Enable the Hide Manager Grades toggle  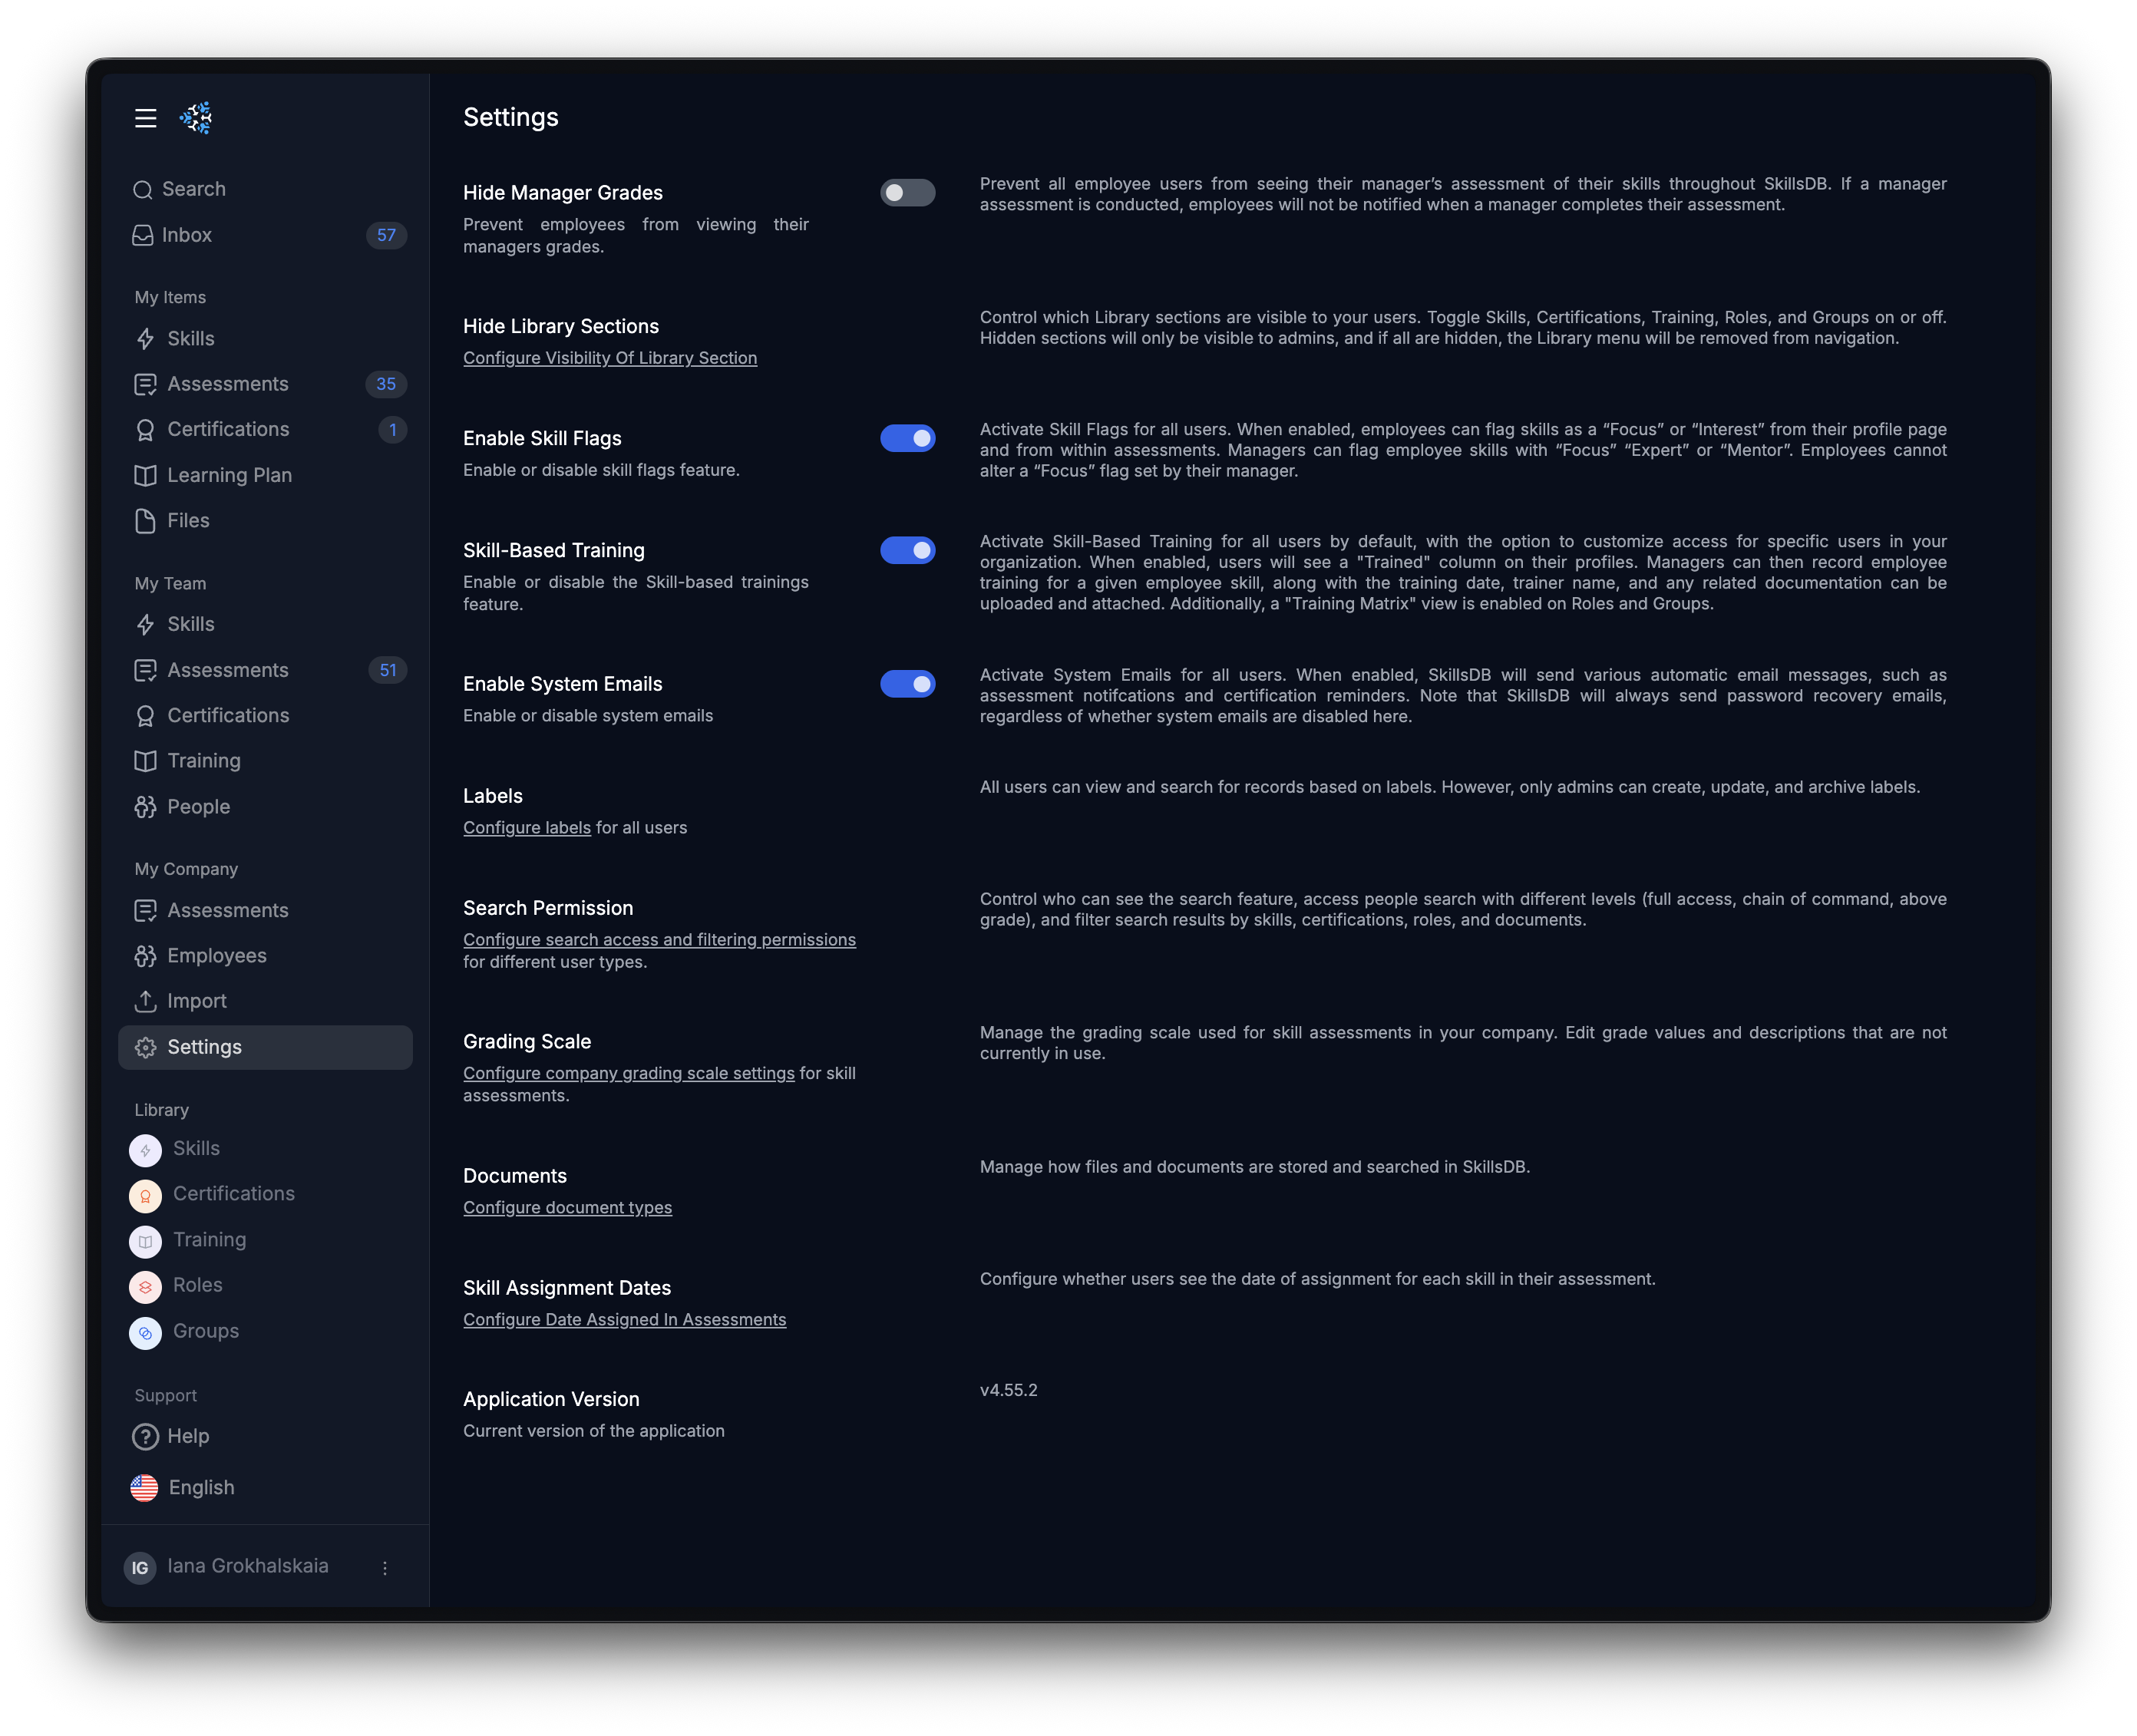coord(907,193)
